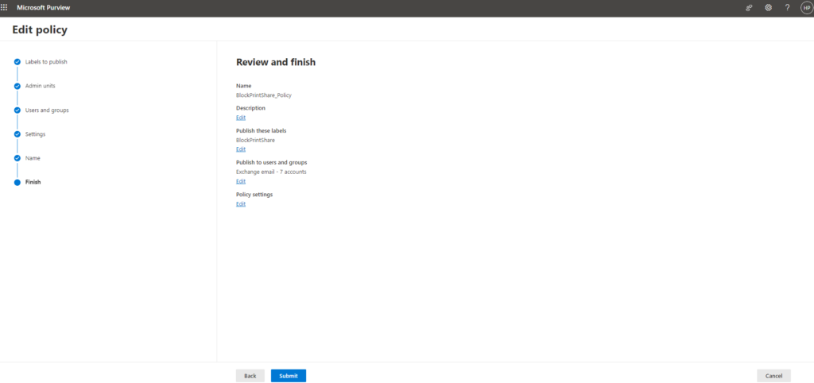
Task: Open the HP account avatar
Action: point(806,7)
